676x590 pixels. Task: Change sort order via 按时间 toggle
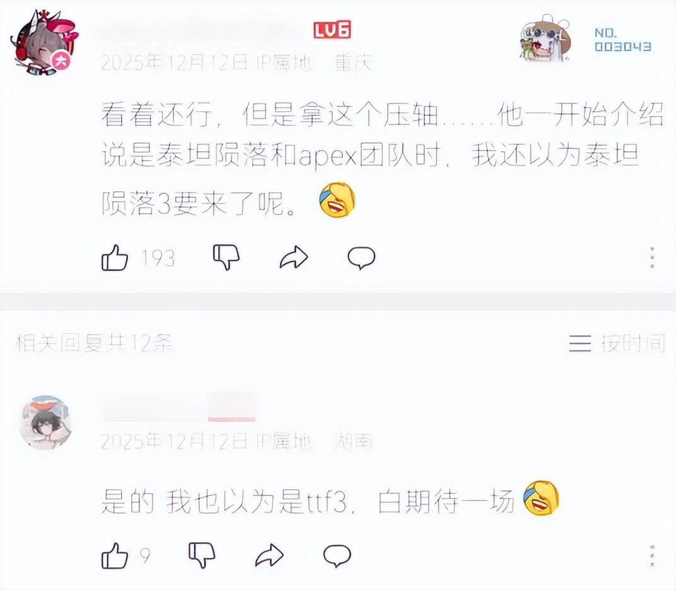(617, 344)
